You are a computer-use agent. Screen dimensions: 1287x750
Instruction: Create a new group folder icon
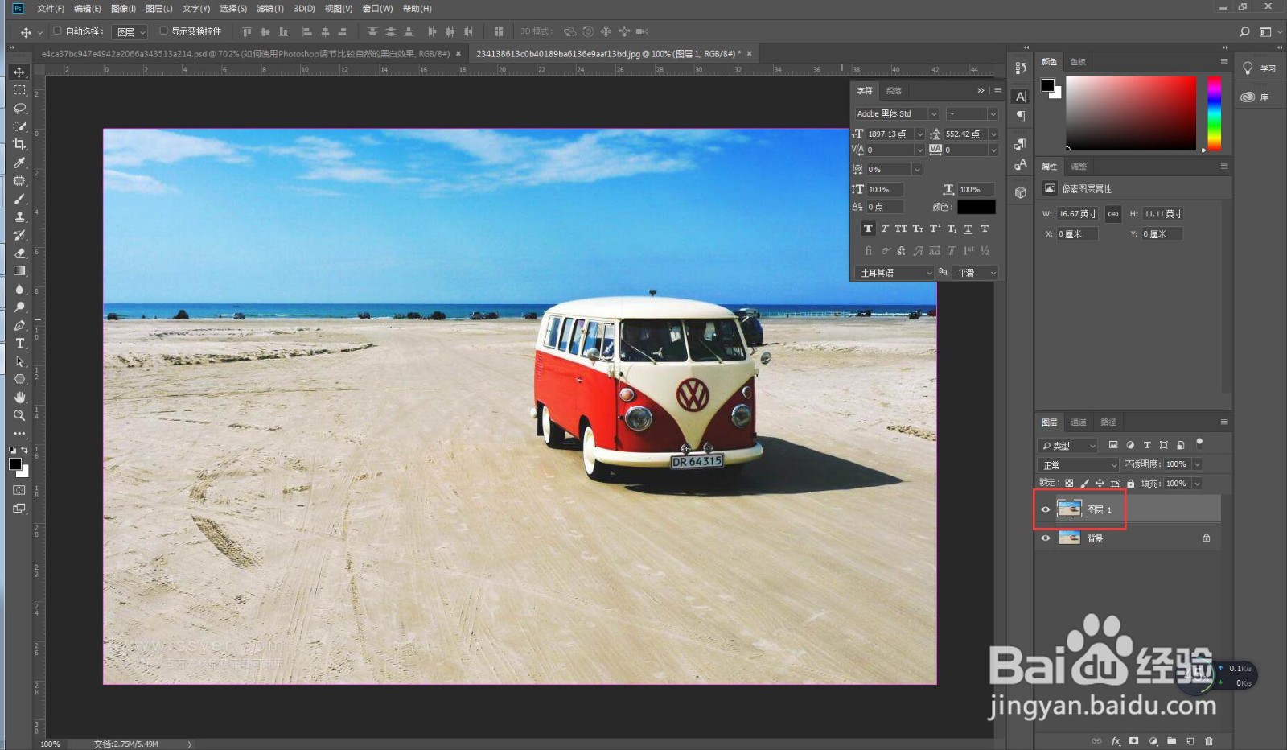1172,741
